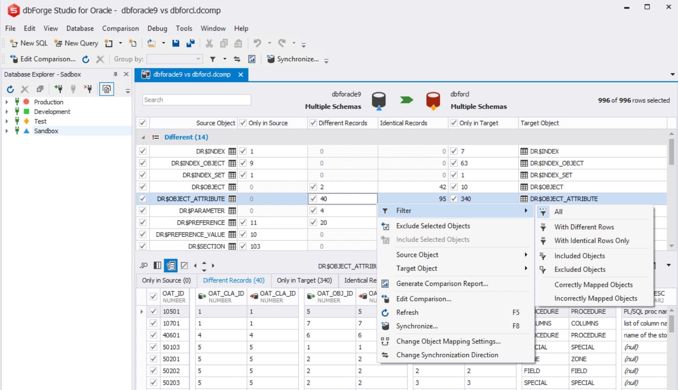Toggle the Different Records checkbox for DR$PREFERENCE
Image resolution: width=678 pixels, height=390 pixels.
(313, 222)
